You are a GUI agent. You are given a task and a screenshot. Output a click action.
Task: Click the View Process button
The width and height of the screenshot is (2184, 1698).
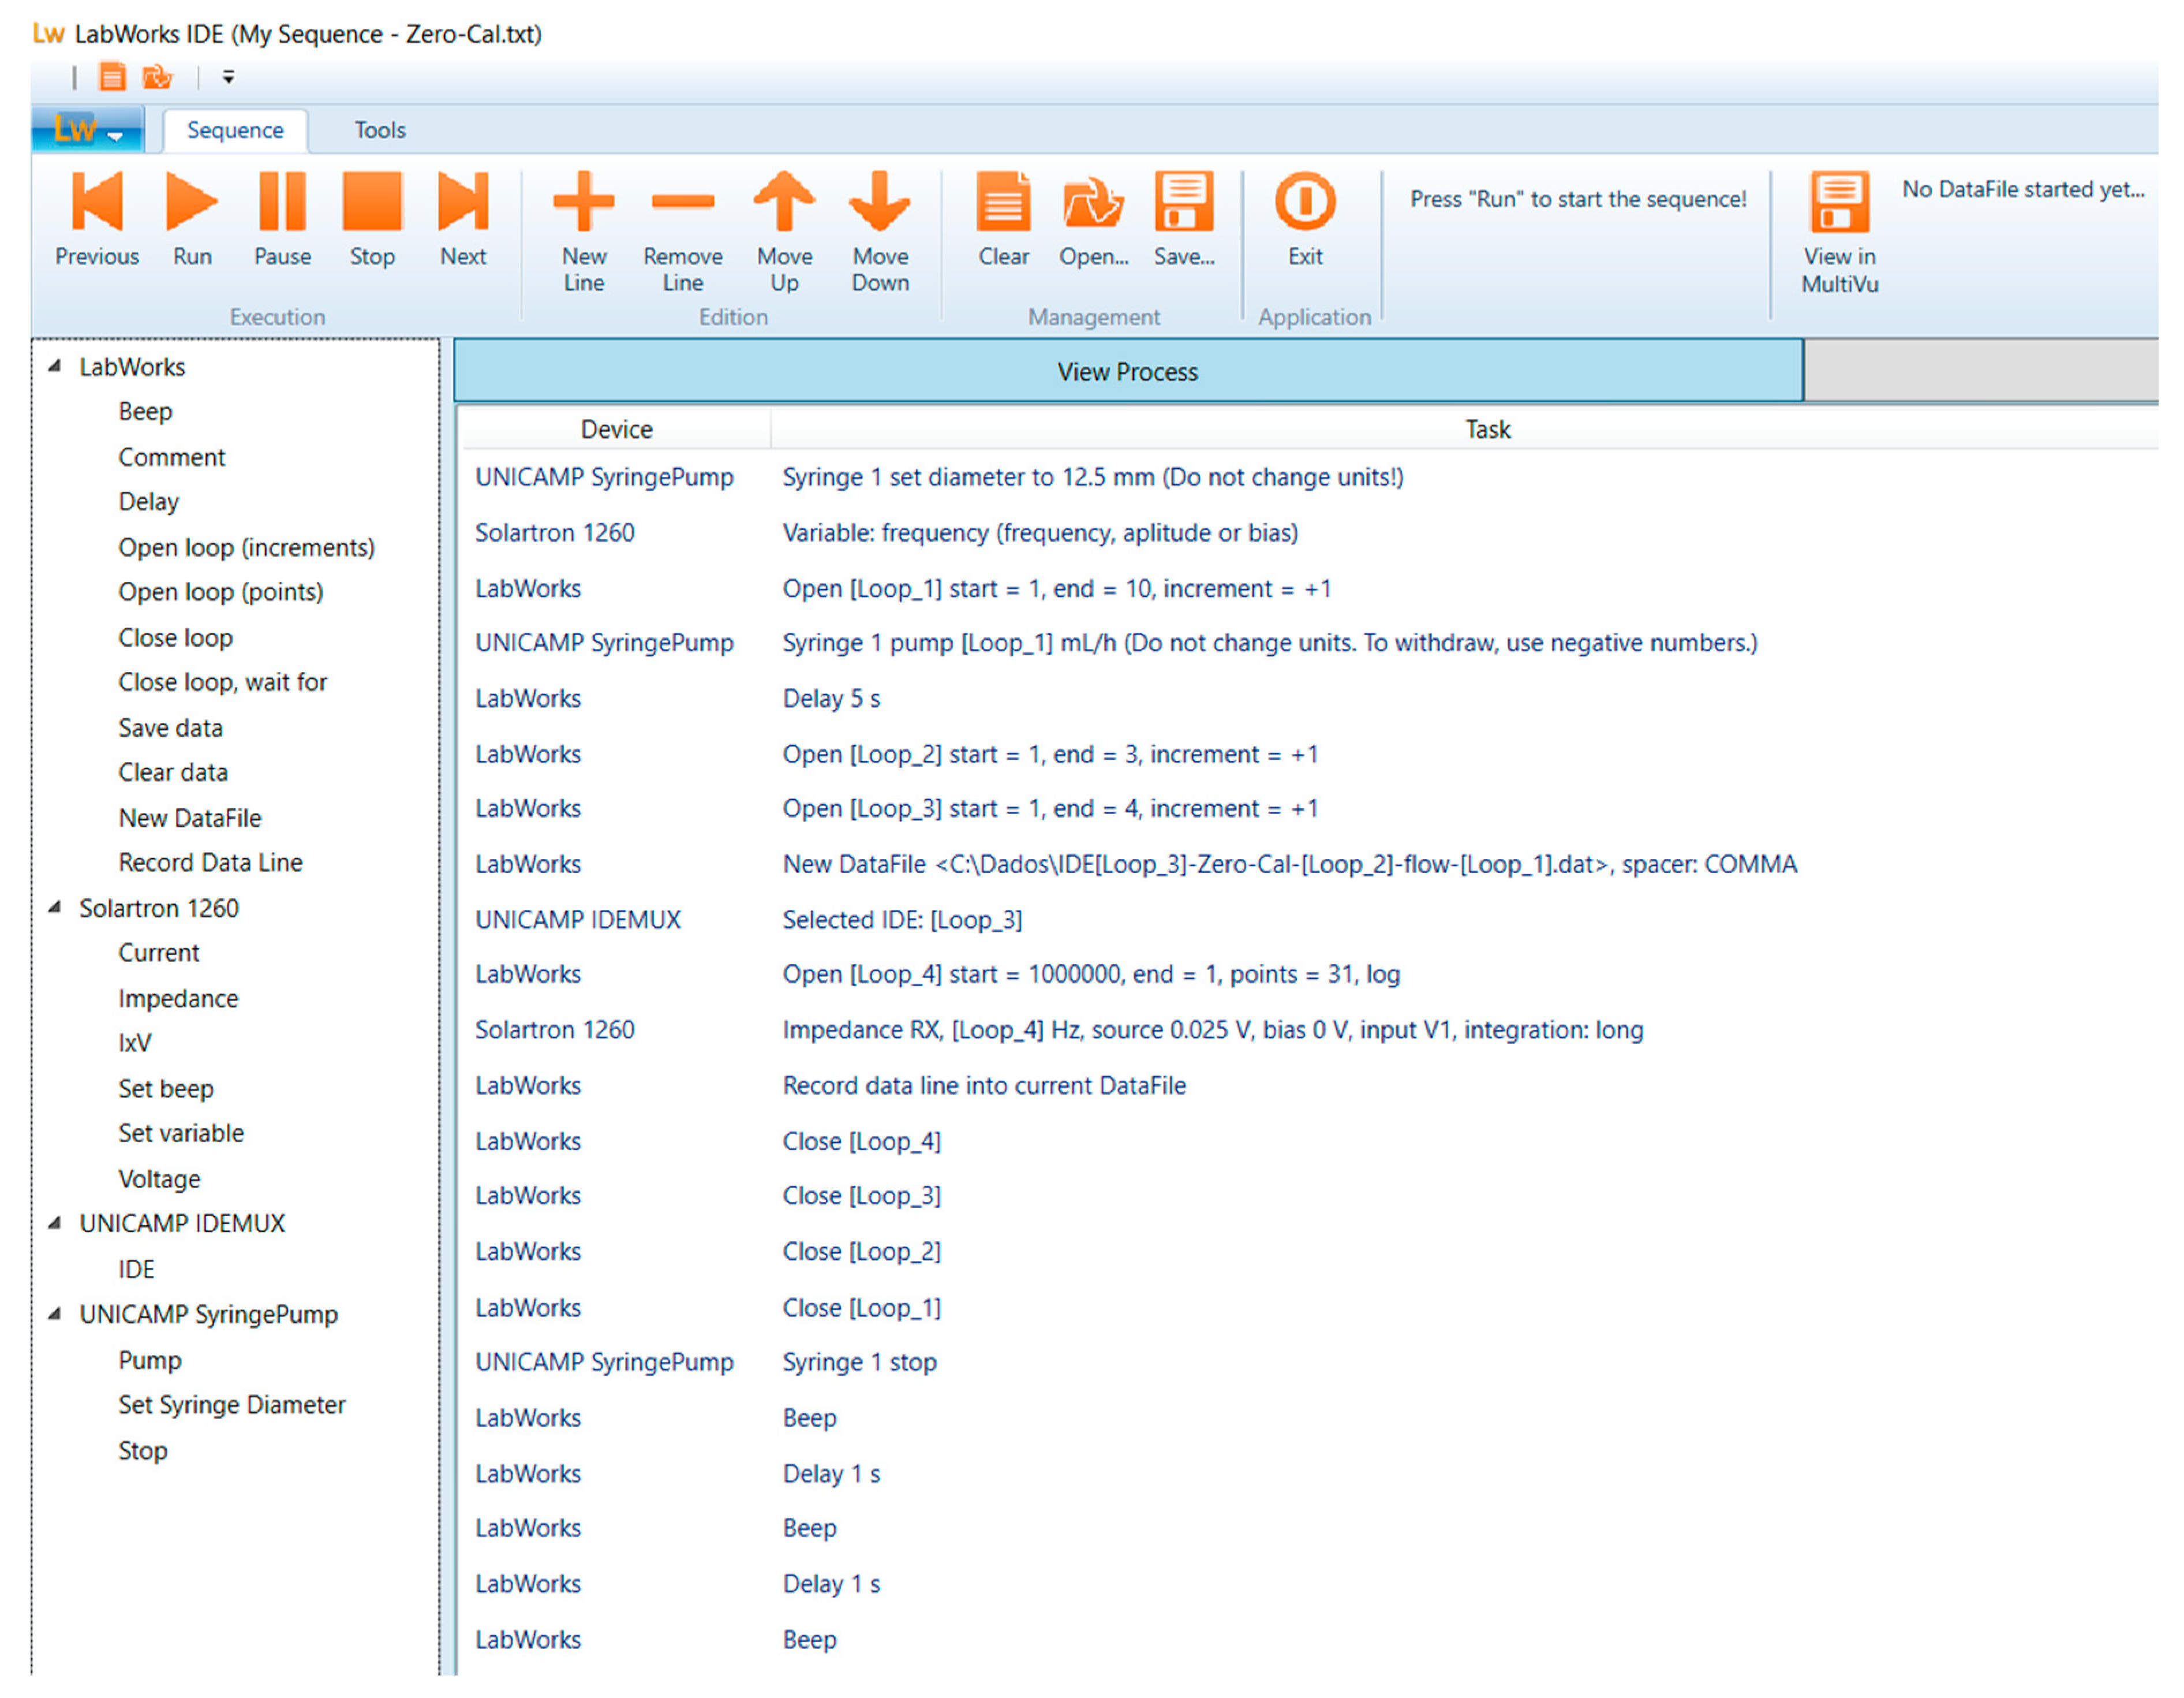(x=1127, y=371)
